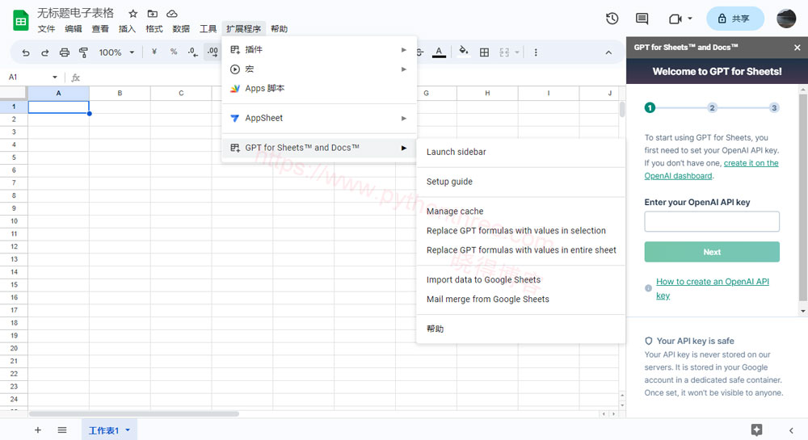Open the text color picker
The height and width of the screenshot is (440, 808).
tap(439, 52)
